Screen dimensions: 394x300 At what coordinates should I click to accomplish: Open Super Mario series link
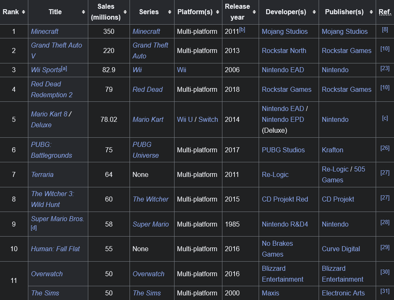pos(151,224)
